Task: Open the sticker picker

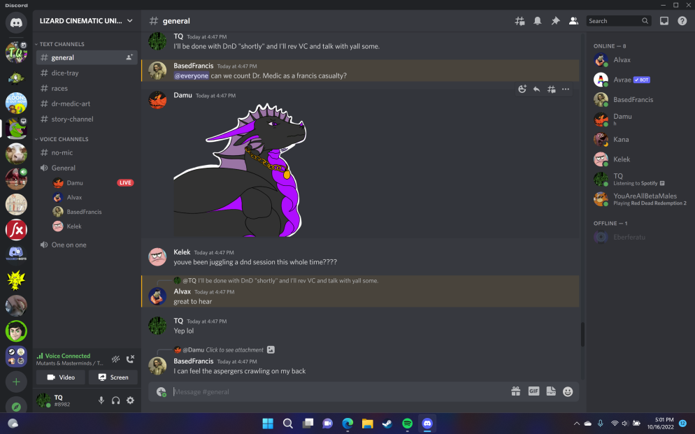Action: pos(551,391)
